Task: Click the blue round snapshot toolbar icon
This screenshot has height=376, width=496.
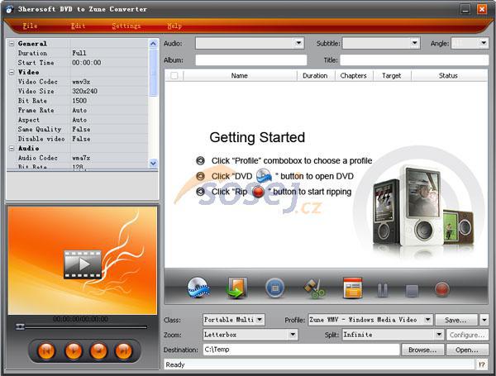Action: [274, 288]
